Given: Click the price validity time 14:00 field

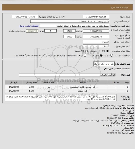Looking at the screenshot, I should click(69, 36).
